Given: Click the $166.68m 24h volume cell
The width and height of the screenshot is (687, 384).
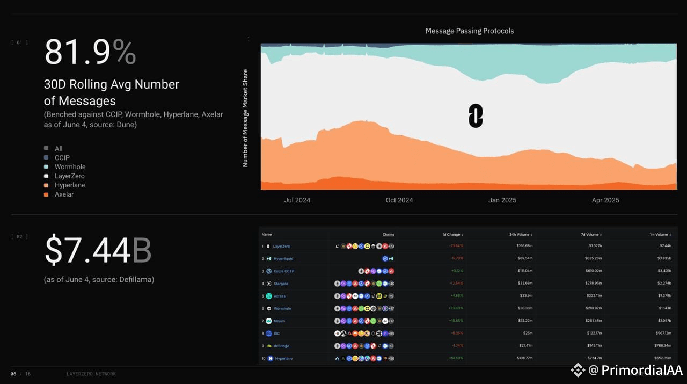Looking at the screenshot, I should tap(525, 246).
